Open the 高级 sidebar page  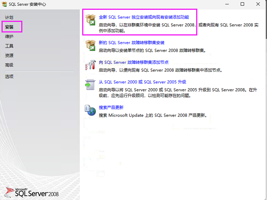[x=9, y=65]
